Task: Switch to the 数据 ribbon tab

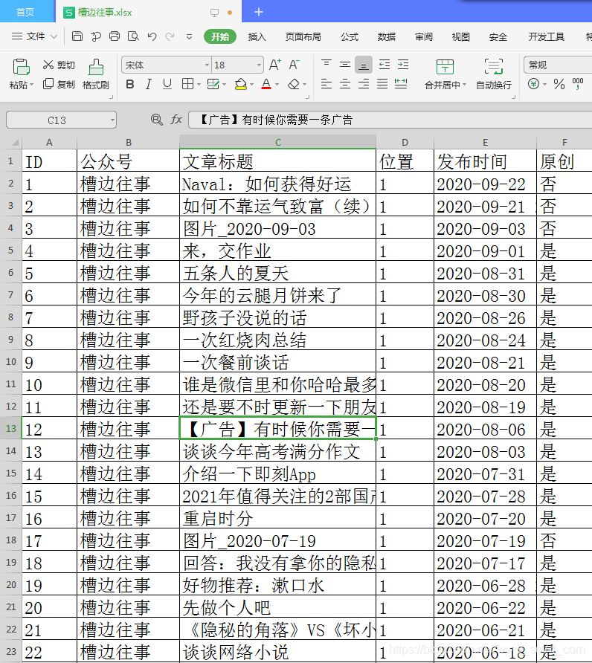Action: 387,36
